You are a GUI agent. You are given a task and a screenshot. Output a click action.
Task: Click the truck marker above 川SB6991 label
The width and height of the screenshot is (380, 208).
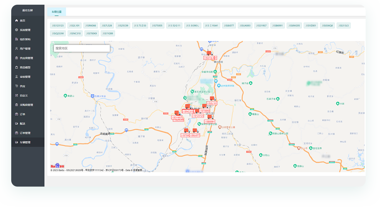point(210,117)
